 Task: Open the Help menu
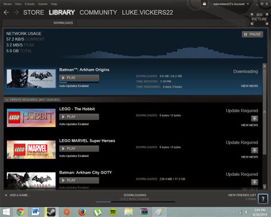click(54, 4)
